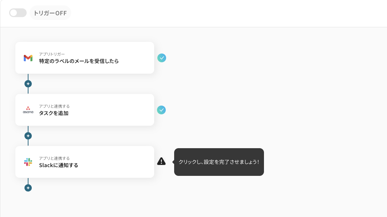The width and height of the screenshot is (387, 217).
Task: Add a new step after Slack
Action: click(28, 188)
